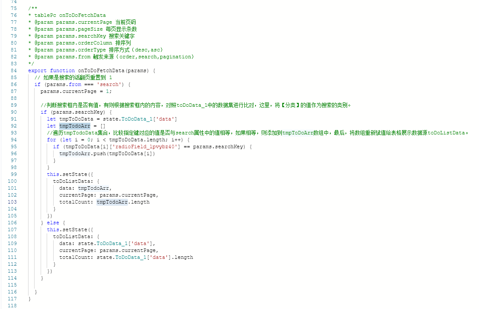Screen dimensions: 479x309
Task: Place cursor on the export keyword
Action: pyautogui.click(x=37, y=70)
